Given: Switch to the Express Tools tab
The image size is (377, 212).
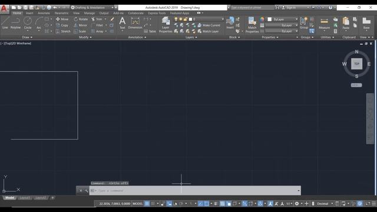Looking at the screenshot, I should point(157,13).
